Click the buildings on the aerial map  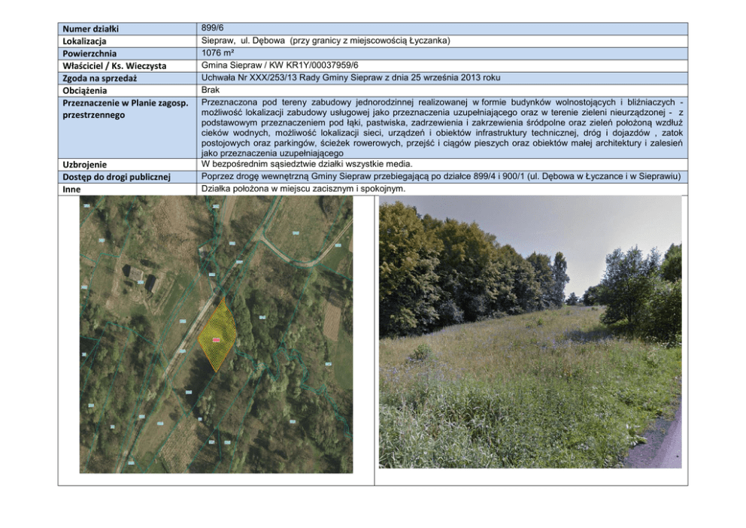(141, 278)
